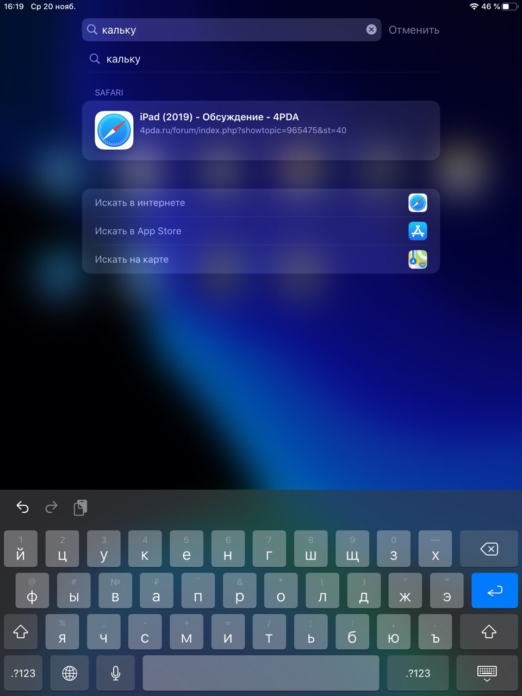Tap the ъ key

(435, 632)
